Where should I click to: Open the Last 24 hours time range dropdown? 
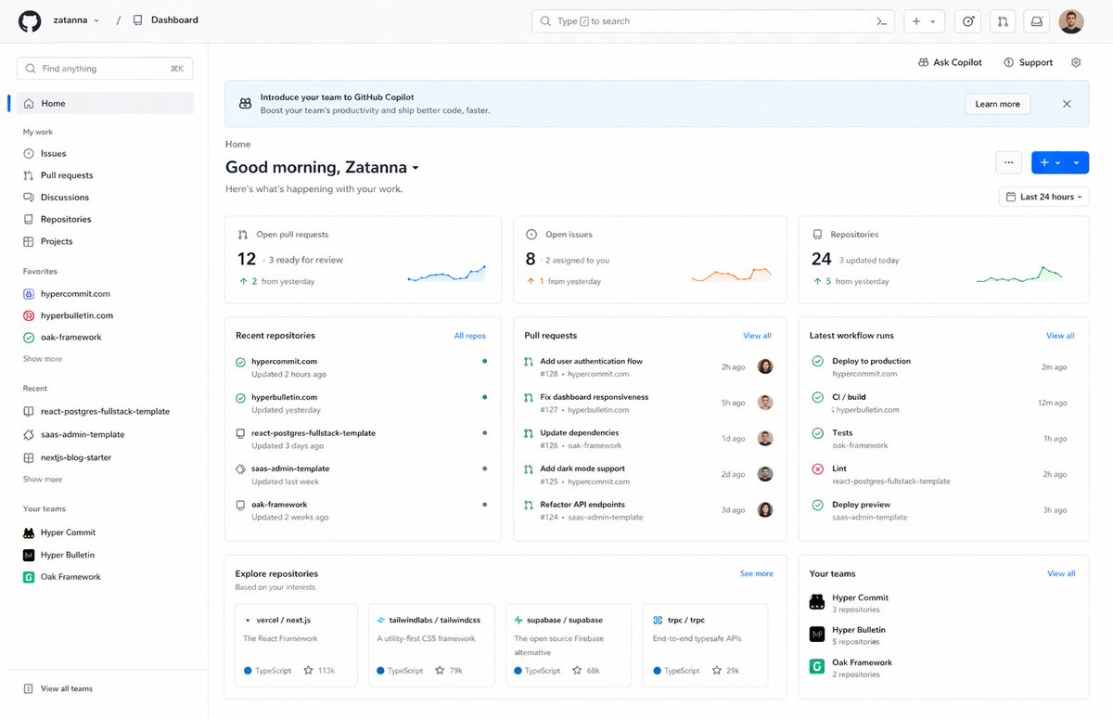[1044, 197]
